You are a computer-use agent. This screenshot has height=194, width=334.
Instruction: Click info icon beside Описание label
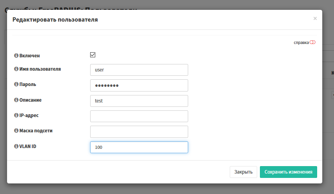pyautogui.click(x=16, y=100)
